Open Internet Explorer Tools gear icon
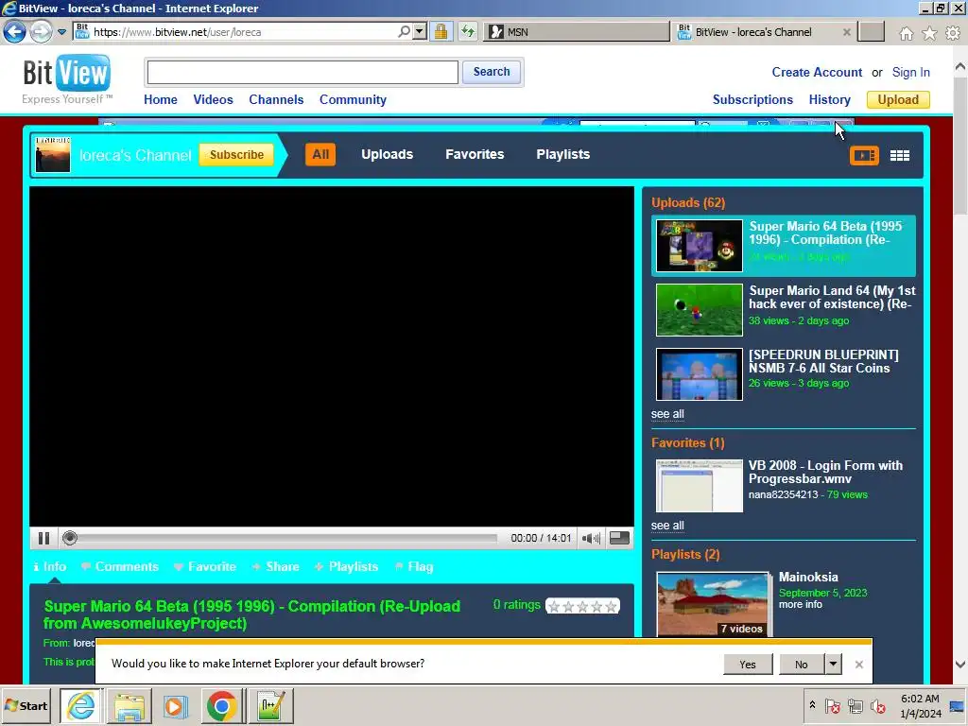 pos(953,33)
